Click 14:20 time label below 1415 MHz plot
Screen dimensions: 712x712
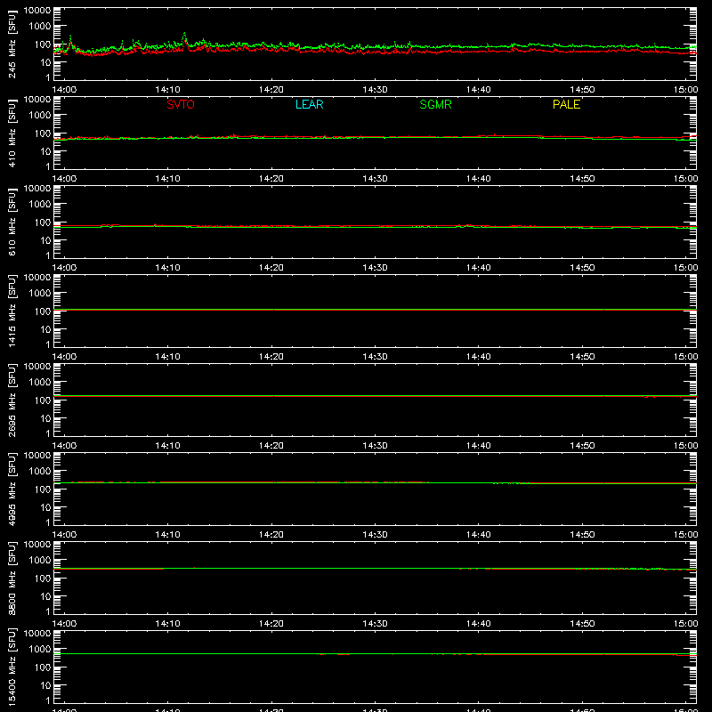coord(271,357)
